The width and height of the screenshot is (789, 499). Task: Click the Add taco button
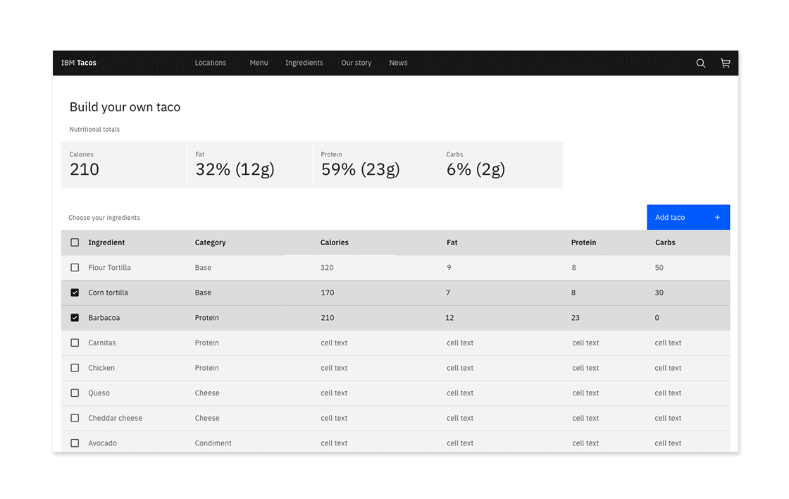click(676, 217)
